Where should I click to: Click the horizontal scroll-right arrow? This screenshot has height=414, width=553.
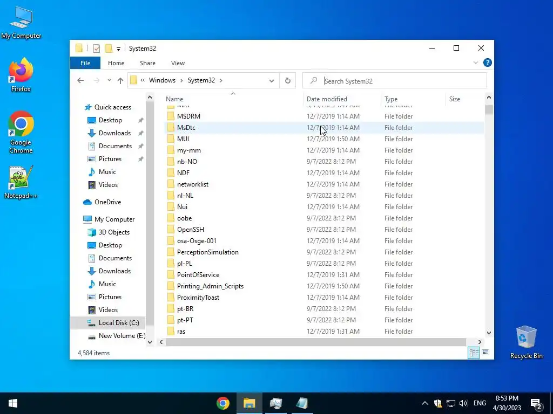tap(480, 342)
